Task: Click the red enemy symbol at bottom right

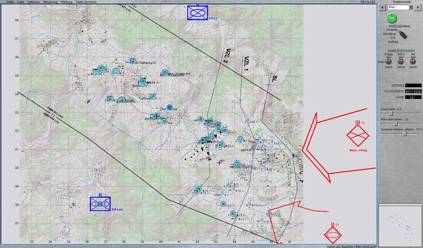Action: pos(333,235)
